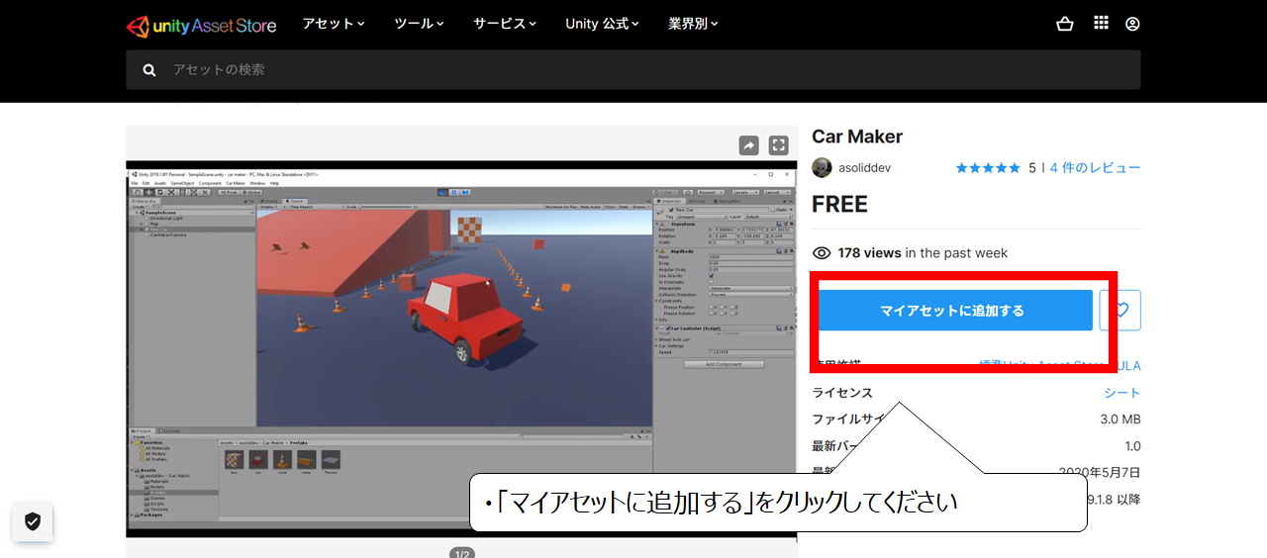Open the user account icon
The image size is (1267, 558).
1132,24
